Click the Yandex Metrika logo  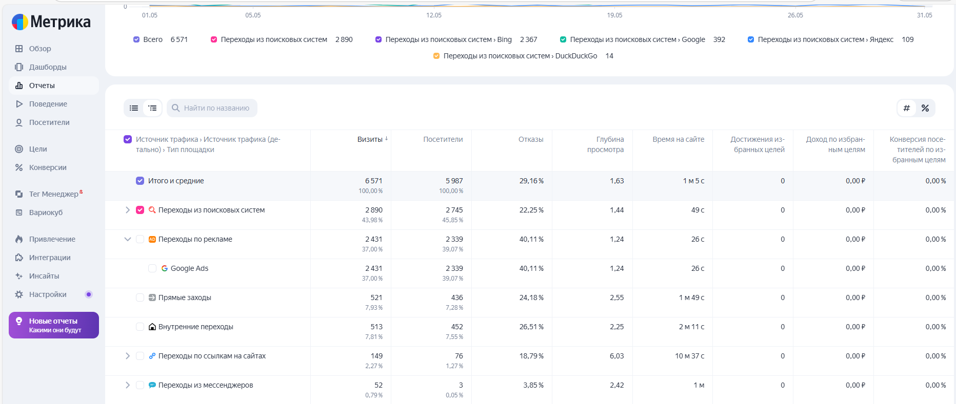51,22
